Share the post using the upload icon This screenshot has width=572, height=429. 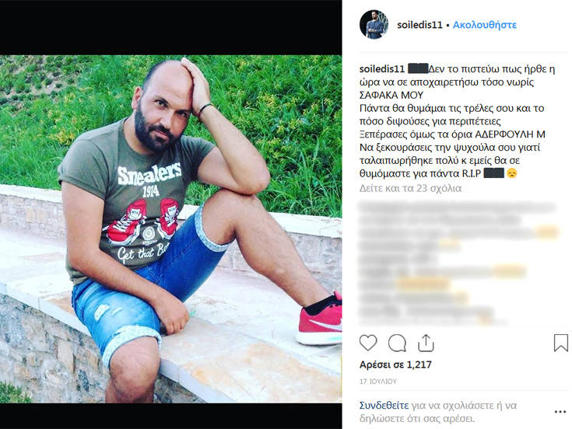coord(426,343)
